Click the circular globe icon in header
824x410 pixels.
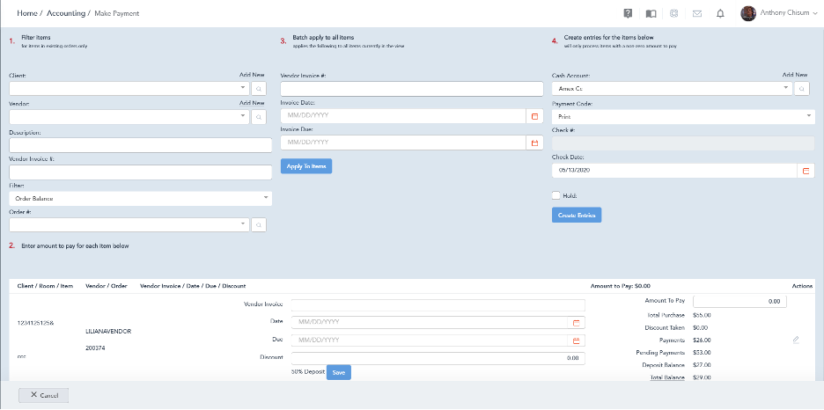tap(673, 14)
